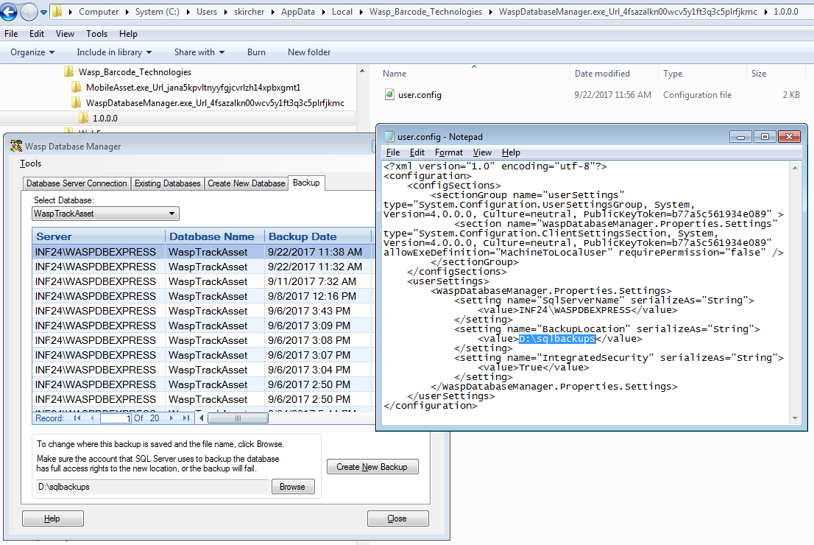The image size is (814, 545).
Task: Click New folder in Explorer toolbar
Action: pyautogui.click(x=309, y=52)
